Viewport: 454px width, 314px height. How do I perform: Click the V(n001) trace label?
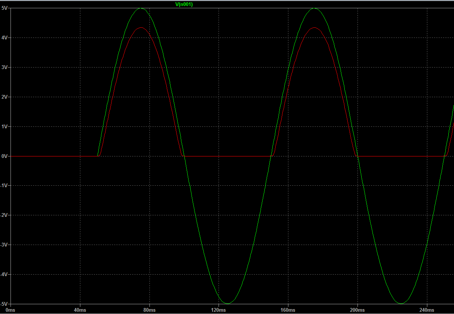pos(184,5)
